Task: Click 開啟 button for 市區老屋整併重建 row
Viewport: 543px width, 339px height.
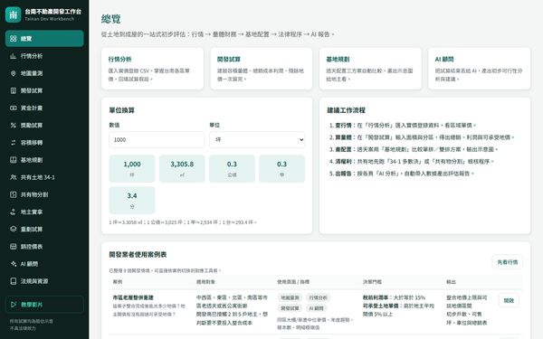Action: pos(509,300)
